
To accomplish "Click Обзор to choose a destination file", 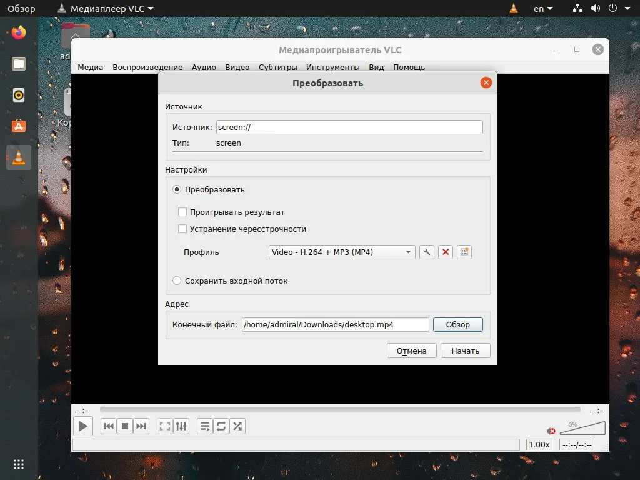I will [x=458, y=324].
